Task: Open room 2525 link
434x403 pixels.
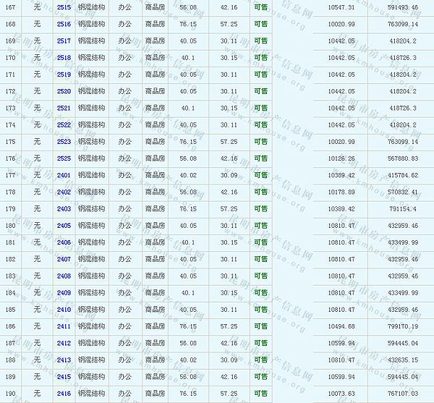Action: point(64,158)
